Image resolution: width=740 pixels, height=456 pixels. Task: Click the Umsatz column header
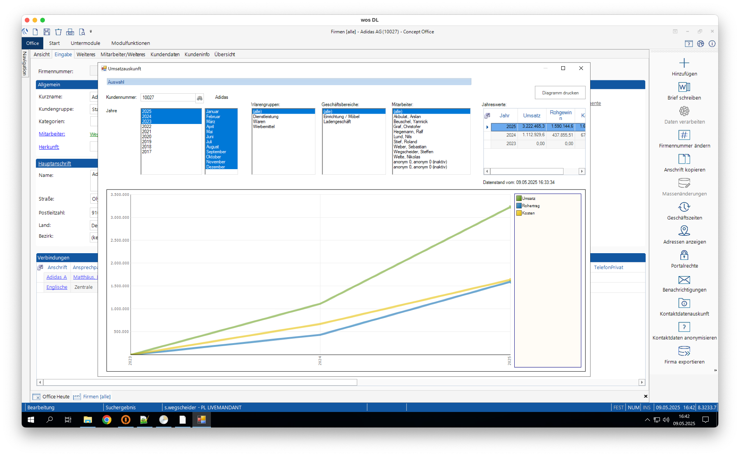[x=532, y=116]
